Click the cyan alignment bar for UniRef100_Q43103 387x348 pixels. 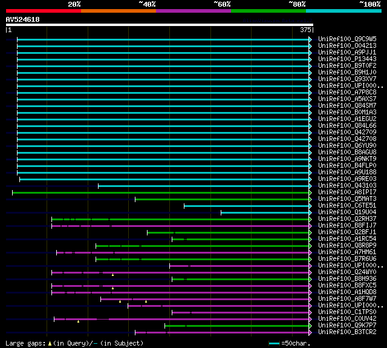(203, 186)
